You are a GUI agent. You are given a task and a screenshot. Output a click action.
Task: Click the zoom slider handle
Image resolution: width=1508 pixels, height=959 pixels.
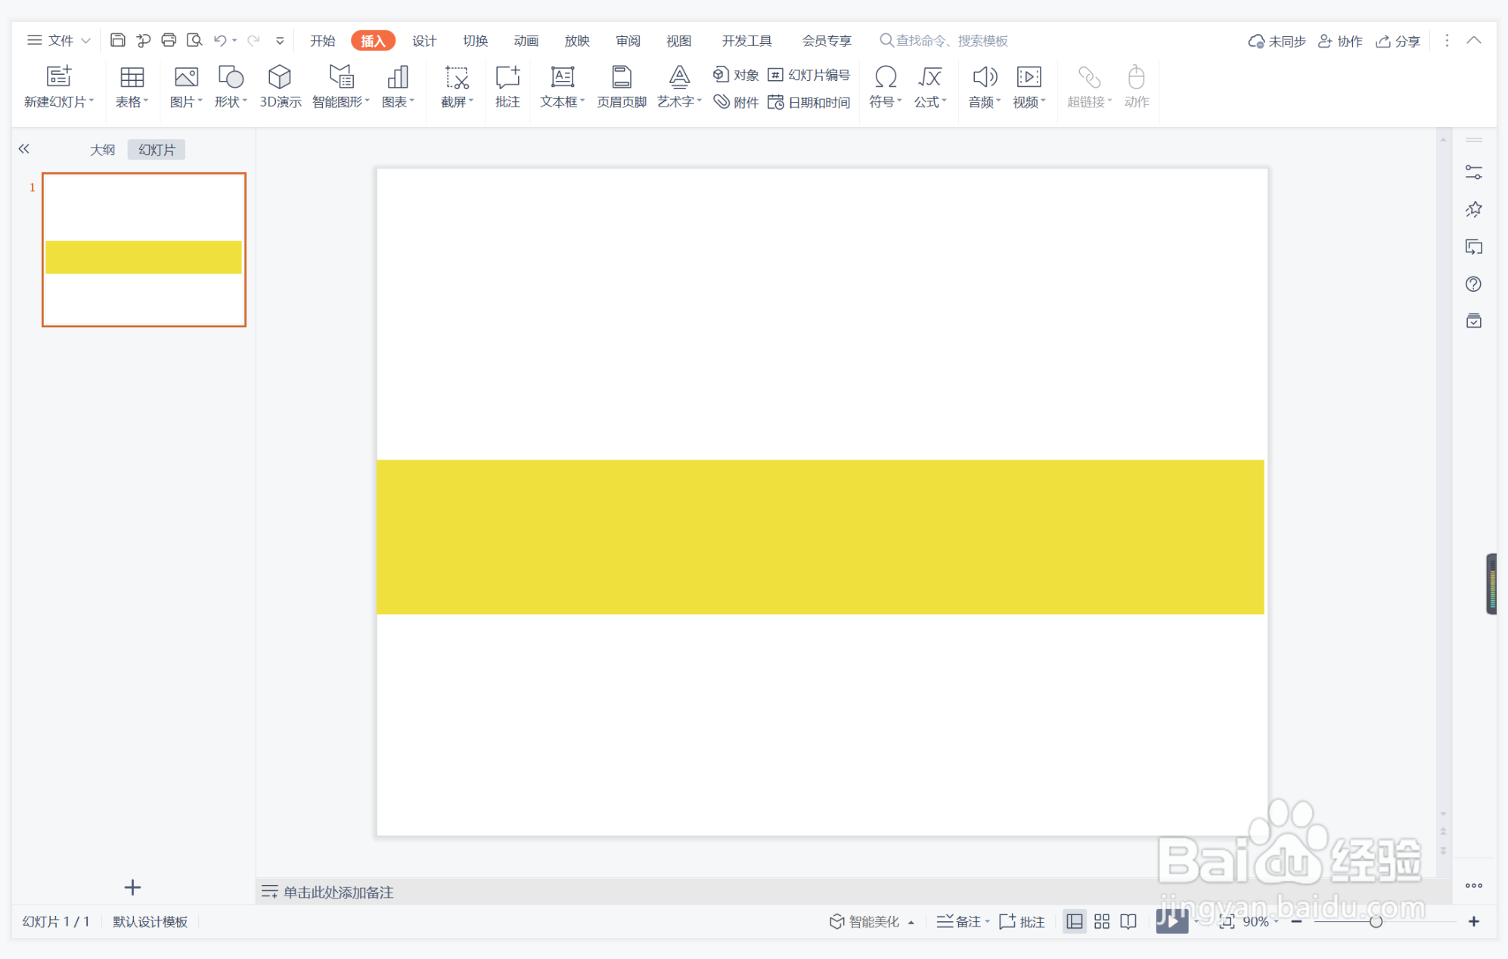(1376, 921)
